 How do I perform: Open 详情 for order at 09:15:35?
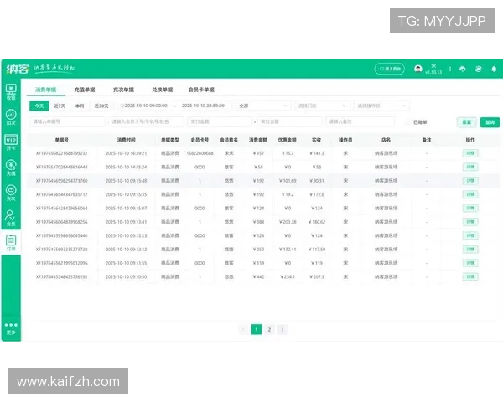pyautogui.click(x=470, y=194)
